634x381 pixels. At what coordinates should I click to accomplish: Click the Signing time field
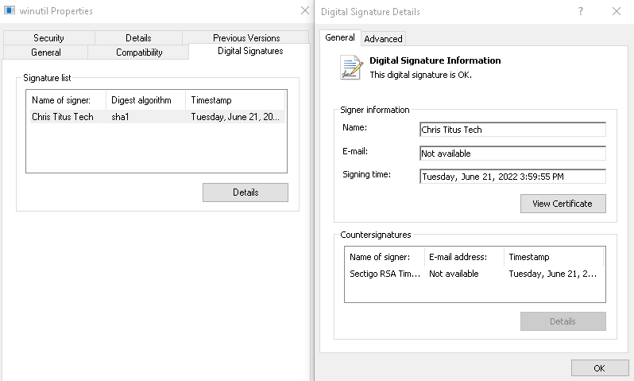(512, 177)
